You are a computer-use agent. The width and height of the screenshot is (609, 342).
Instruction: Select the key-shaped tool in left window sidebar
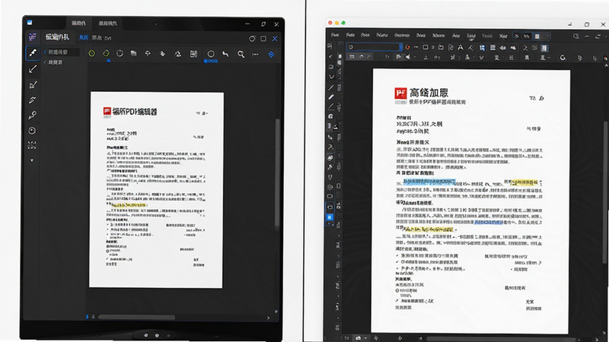point(33,116)
